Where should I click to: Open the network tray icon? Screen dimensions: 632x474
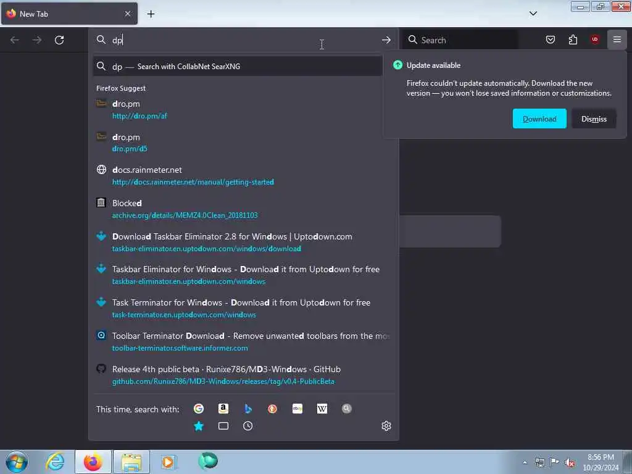pyautogui.click(x=539, y=462)
